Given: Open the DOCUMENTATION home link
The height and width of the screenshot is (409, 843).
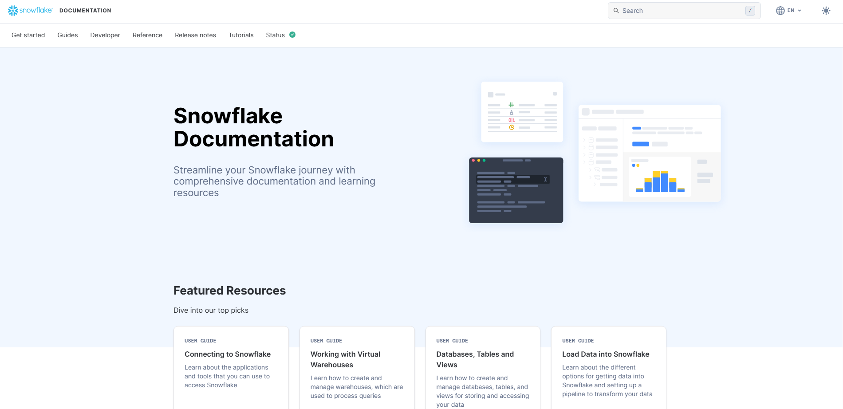Looking at the screenshot, I should click(85, 11).
